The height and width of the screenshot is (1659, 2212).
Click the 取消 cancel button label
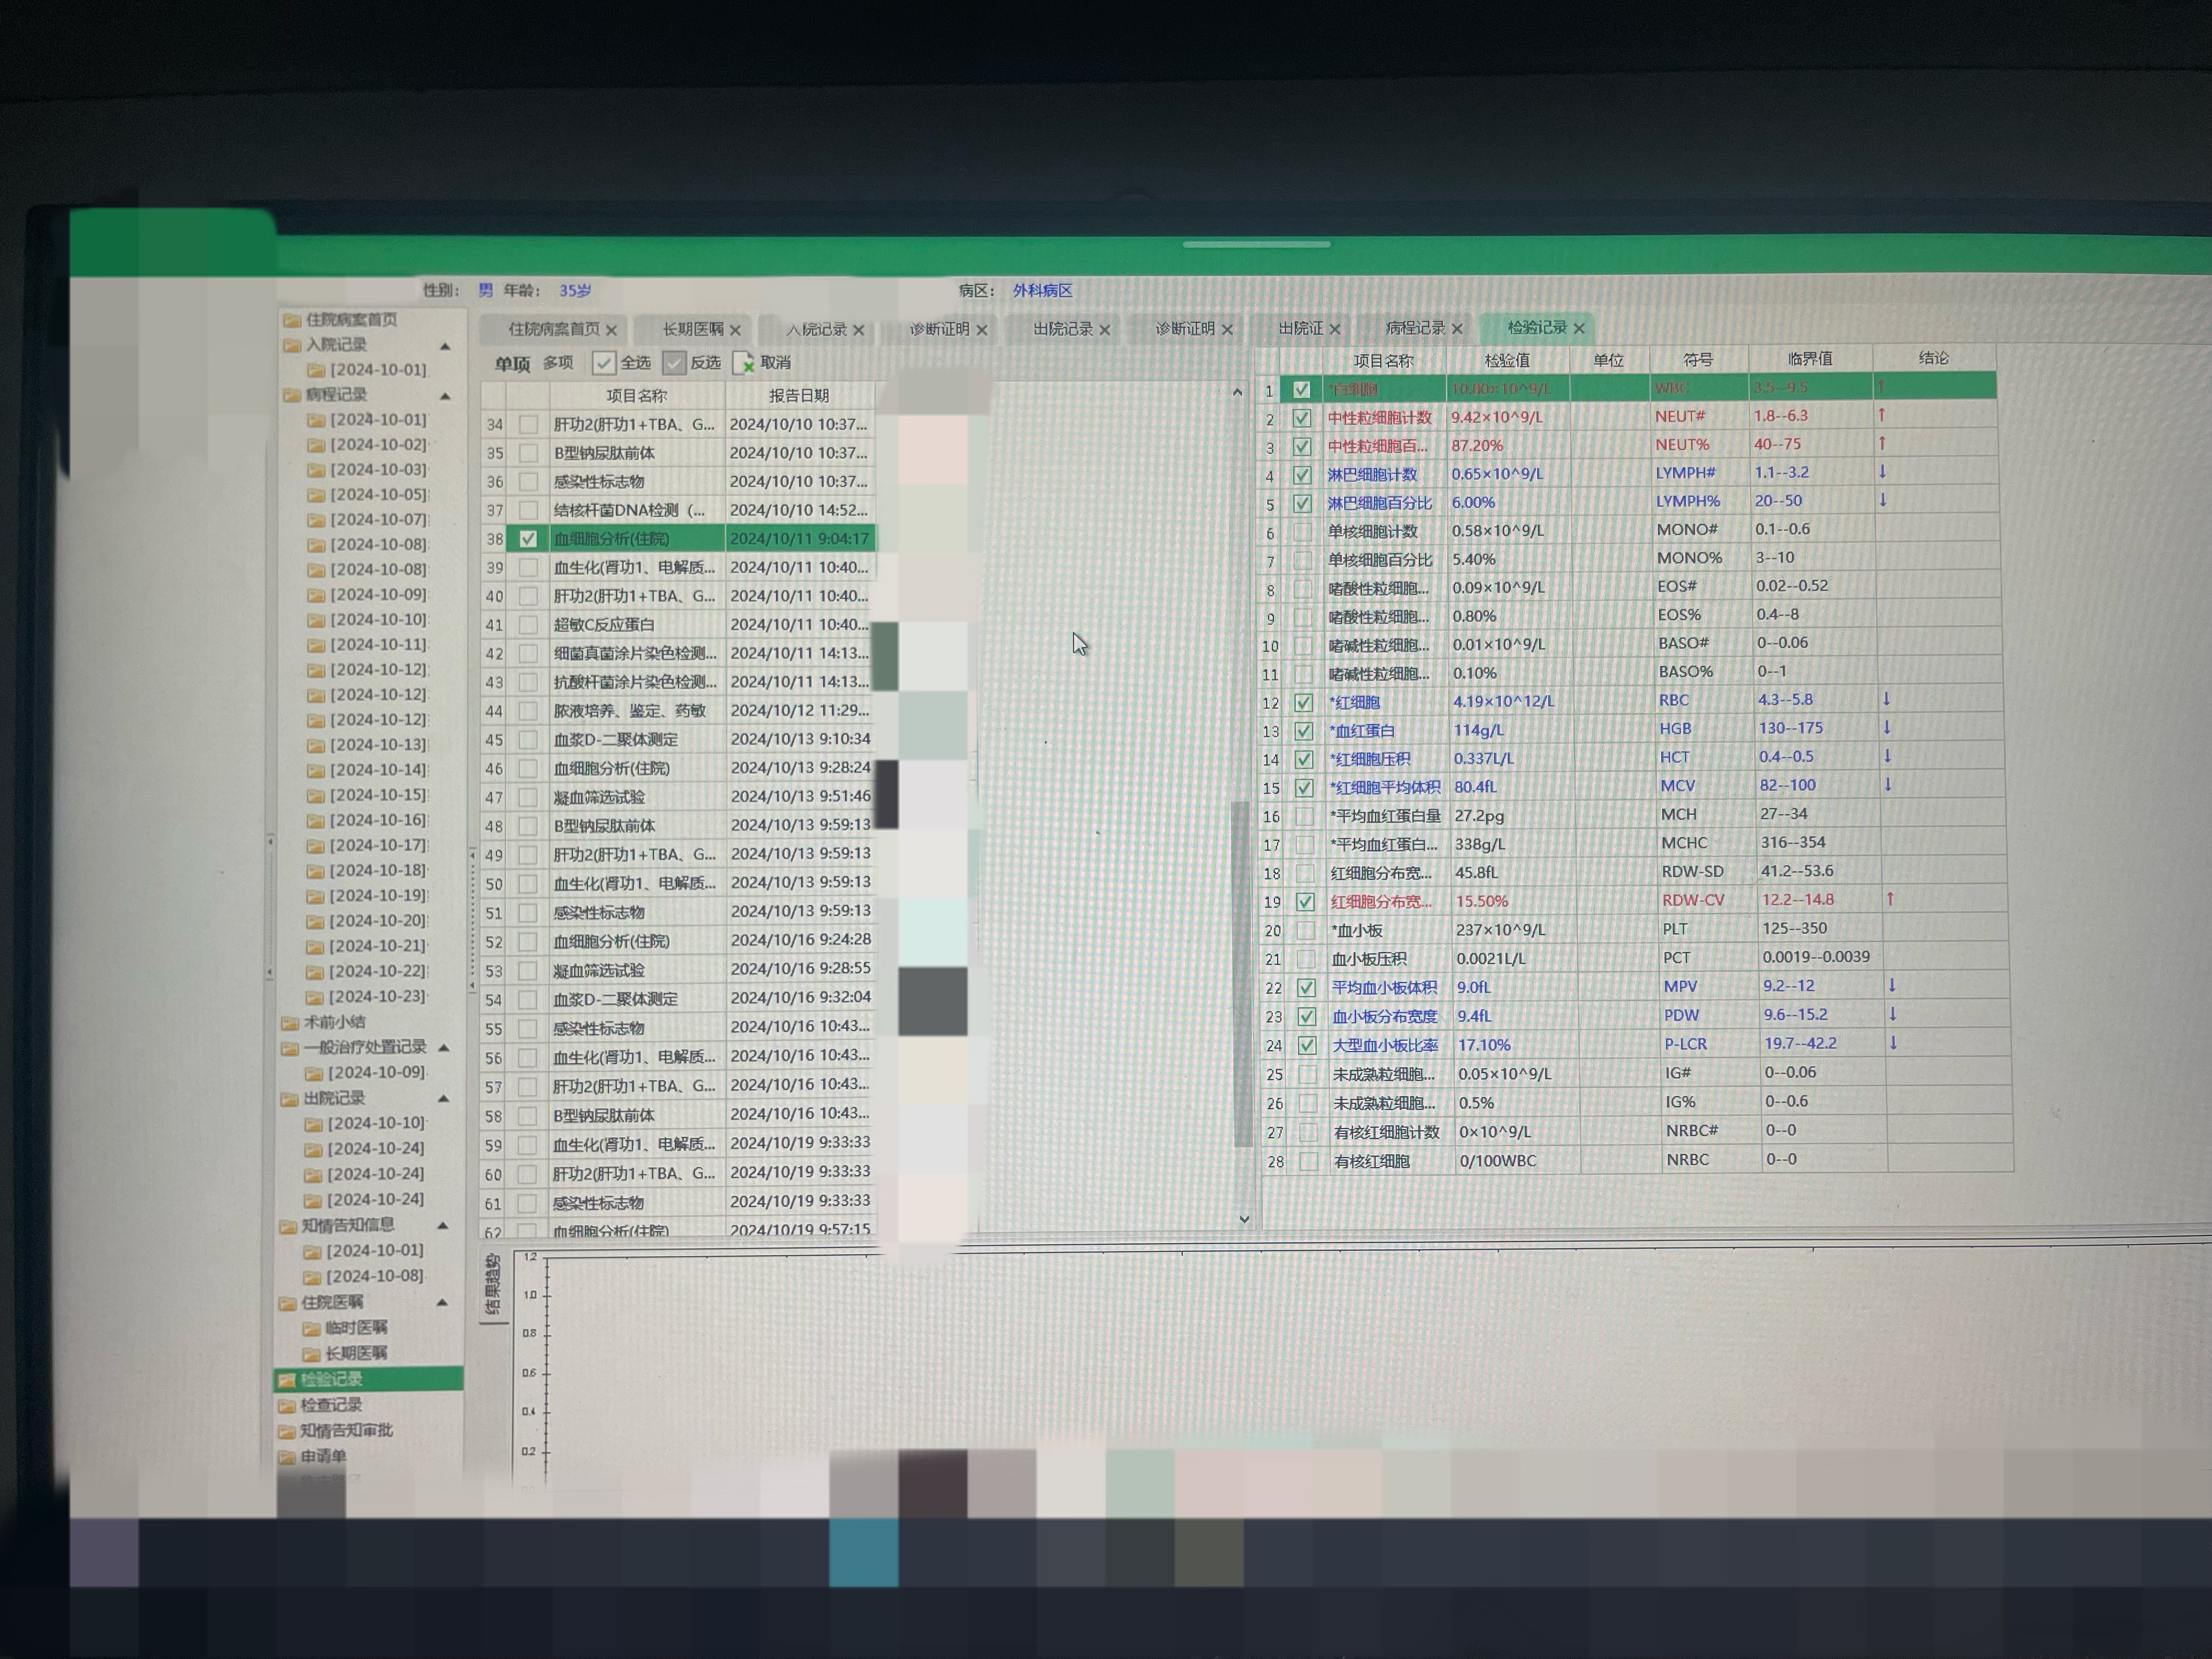click(x=776, y=362)
